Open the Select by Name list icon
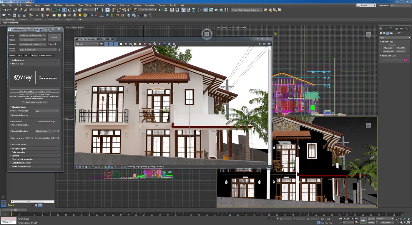Viewport: 412px width, 225px height. click(x=48, y=10)
